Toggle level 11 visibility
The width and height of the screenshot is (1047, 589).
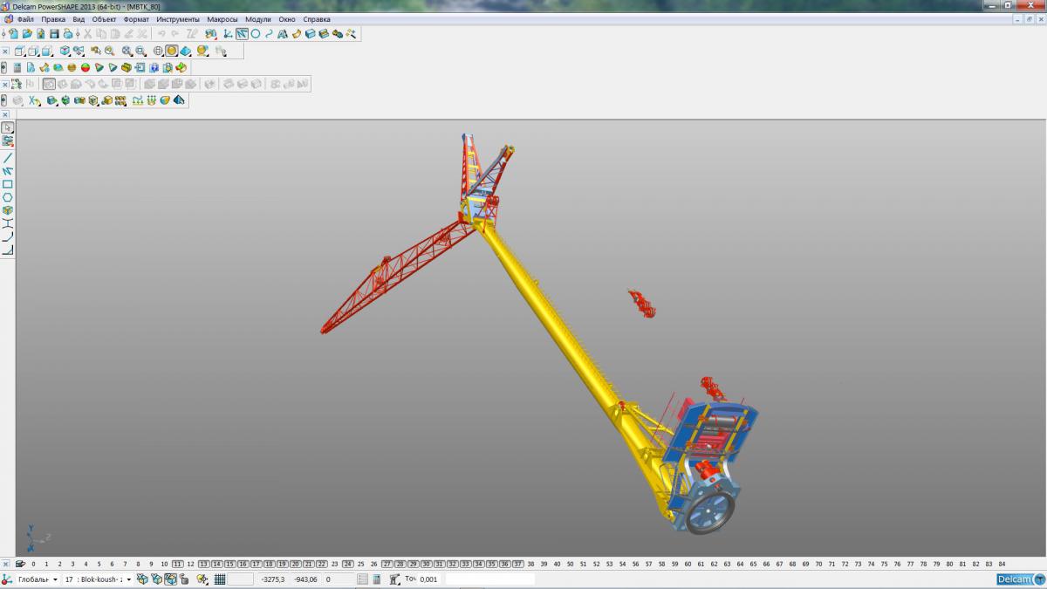click(x=177, y=564)
